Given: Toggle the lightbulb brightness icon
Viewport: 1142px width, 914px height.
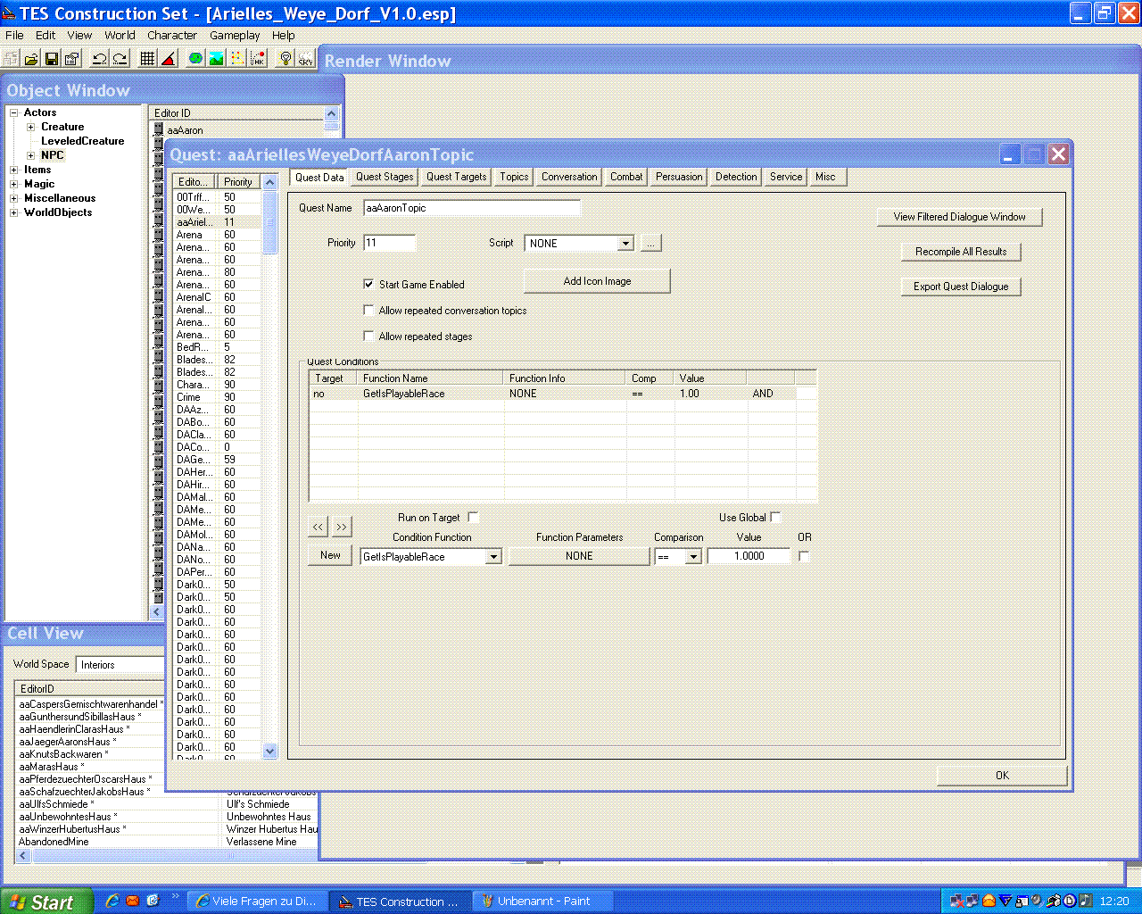Looking at the screenshot, I should pyautogui.click(x=285, y=59).
